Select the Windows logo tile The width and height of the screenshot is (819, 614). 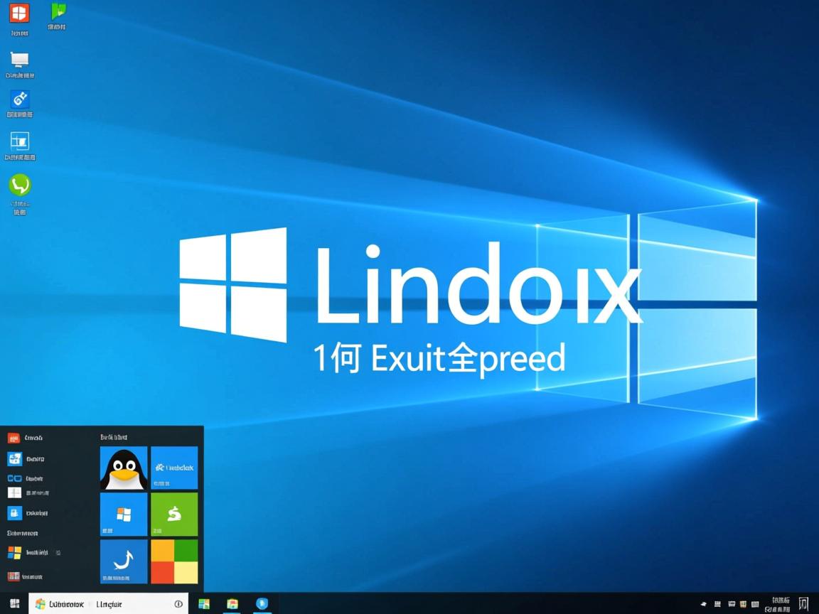[x=123, y=513]
